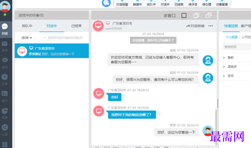Image resolution: width=251 pixels, height=148 pixels.
Task: Click the blue chat bubble logo icon
Action: [106, 3]
